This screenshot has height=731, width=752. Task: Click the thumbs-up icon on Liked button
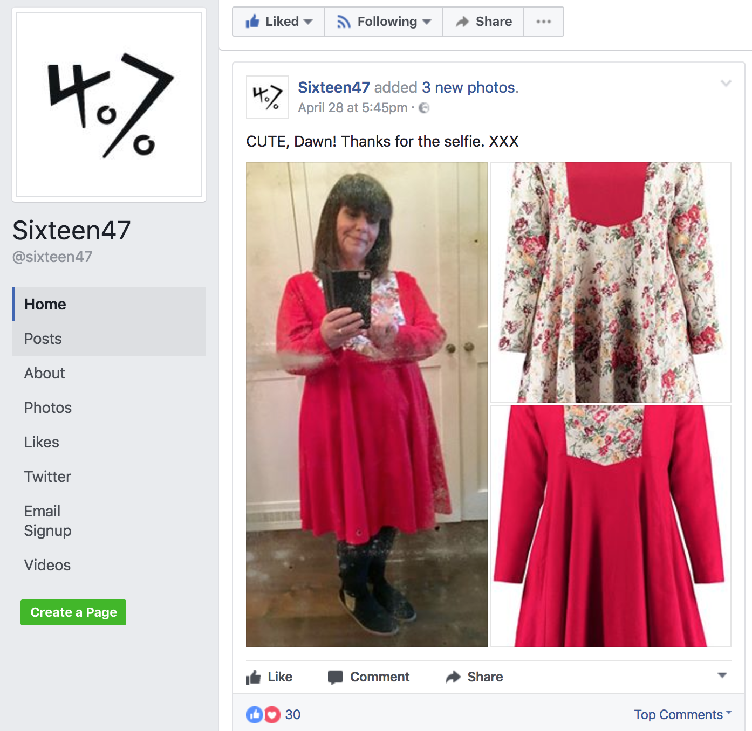click(252, 22)
